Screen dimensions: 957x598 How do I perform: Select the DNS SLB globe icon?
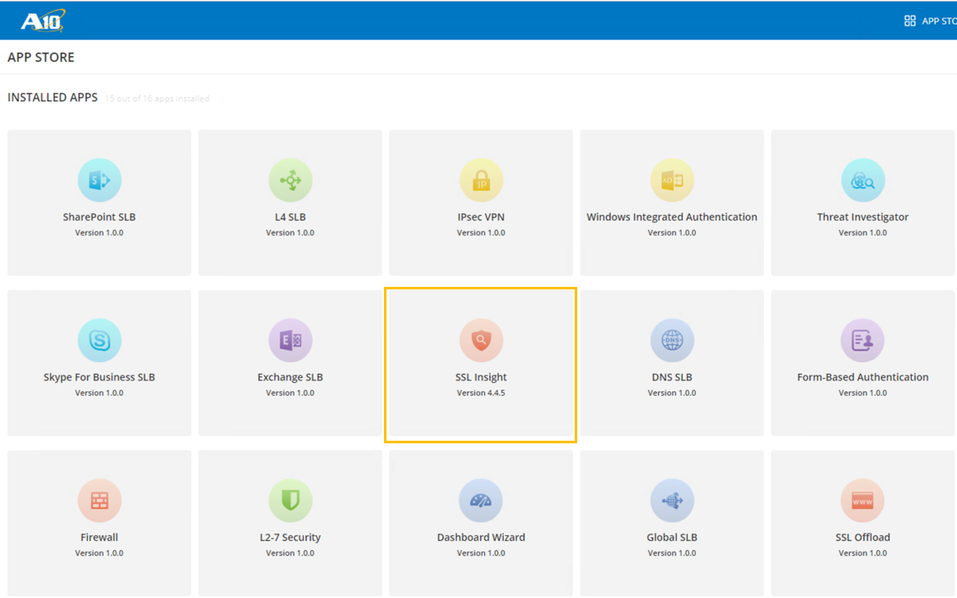point(672,340)
